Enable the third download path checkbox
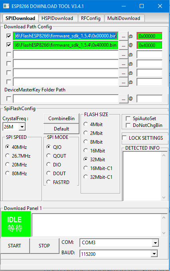The width and height of the screenshot is (170, 271). pos(9,54)
